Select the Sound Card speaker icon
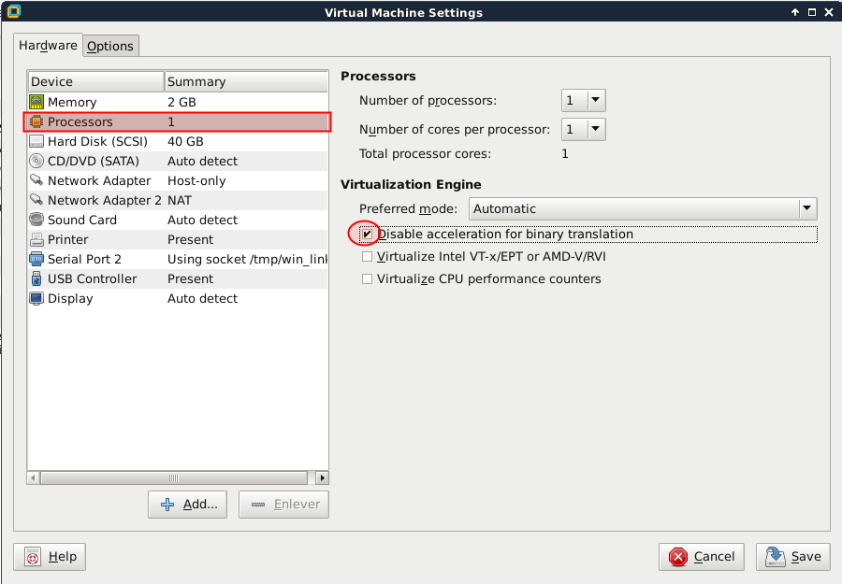Viewport: 842px width, 584px height. 36,220
